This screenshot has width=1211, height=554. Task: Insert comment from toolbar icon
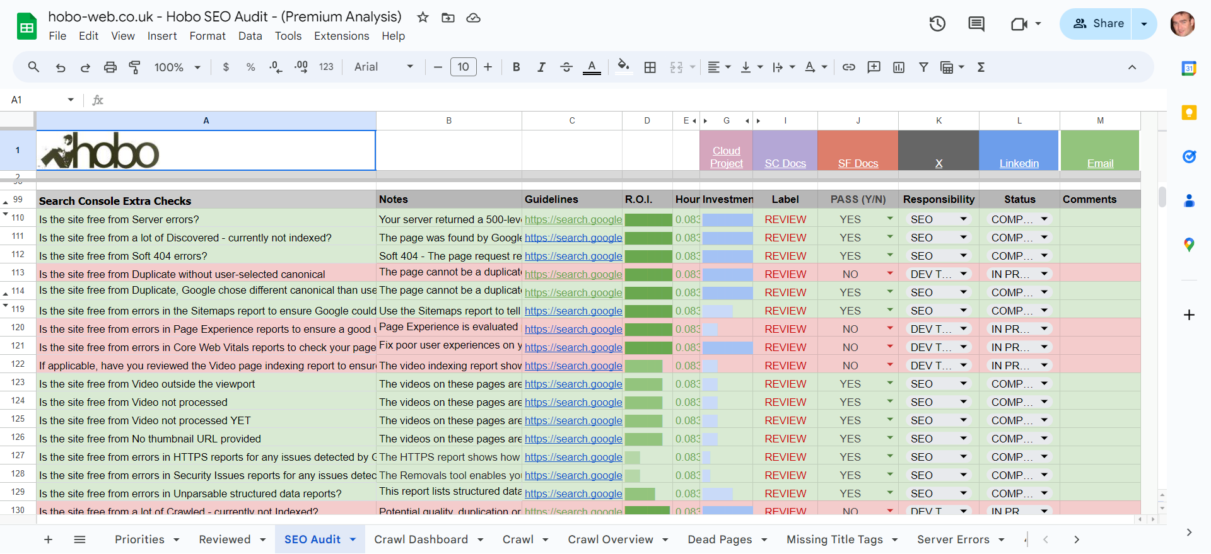pos(874,67)
